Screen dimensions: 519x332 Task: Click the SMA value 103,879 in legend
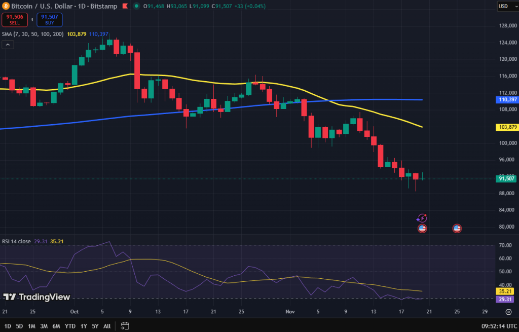(77, 34)
